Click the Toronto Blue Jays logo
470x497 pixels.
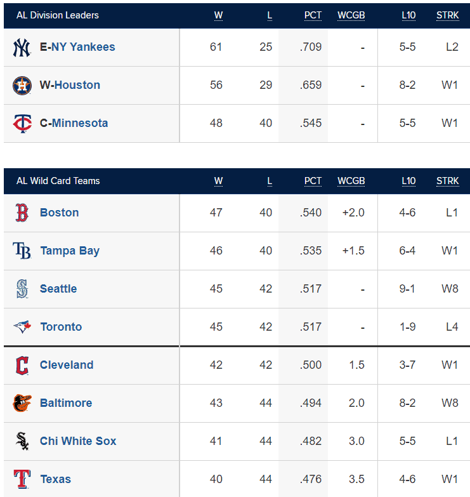pos(22,327)
